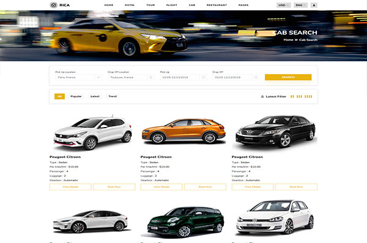Expand the ENG language dropdown
This screenshot has width=367, height=243.
(x=300, y=5)
